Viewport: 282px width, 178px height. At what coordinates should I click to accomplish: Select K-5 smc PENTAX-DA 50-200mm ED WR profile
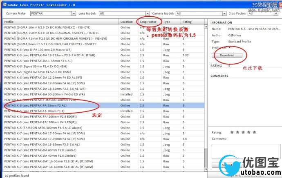click(103, 94)
